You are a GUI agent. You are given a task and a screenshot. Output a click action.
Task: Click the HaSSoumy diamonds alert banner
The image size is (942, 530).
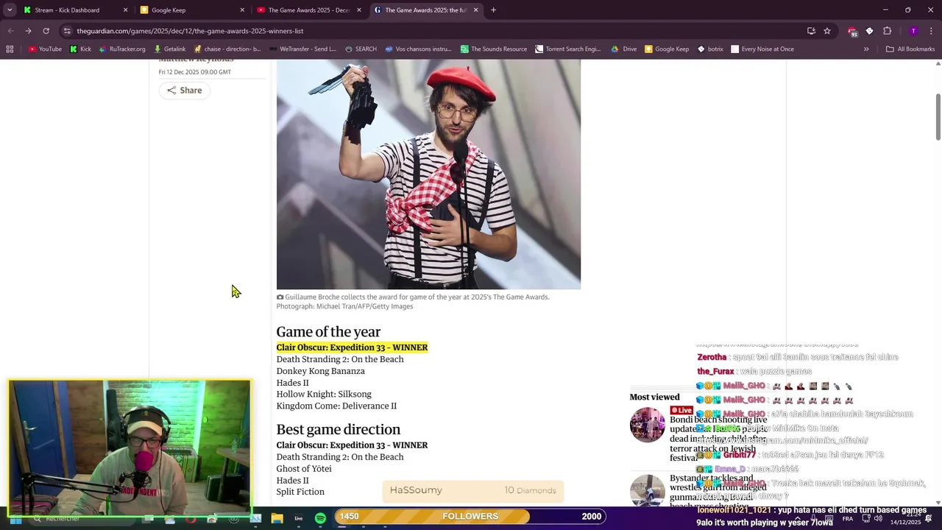coord(473,491)
